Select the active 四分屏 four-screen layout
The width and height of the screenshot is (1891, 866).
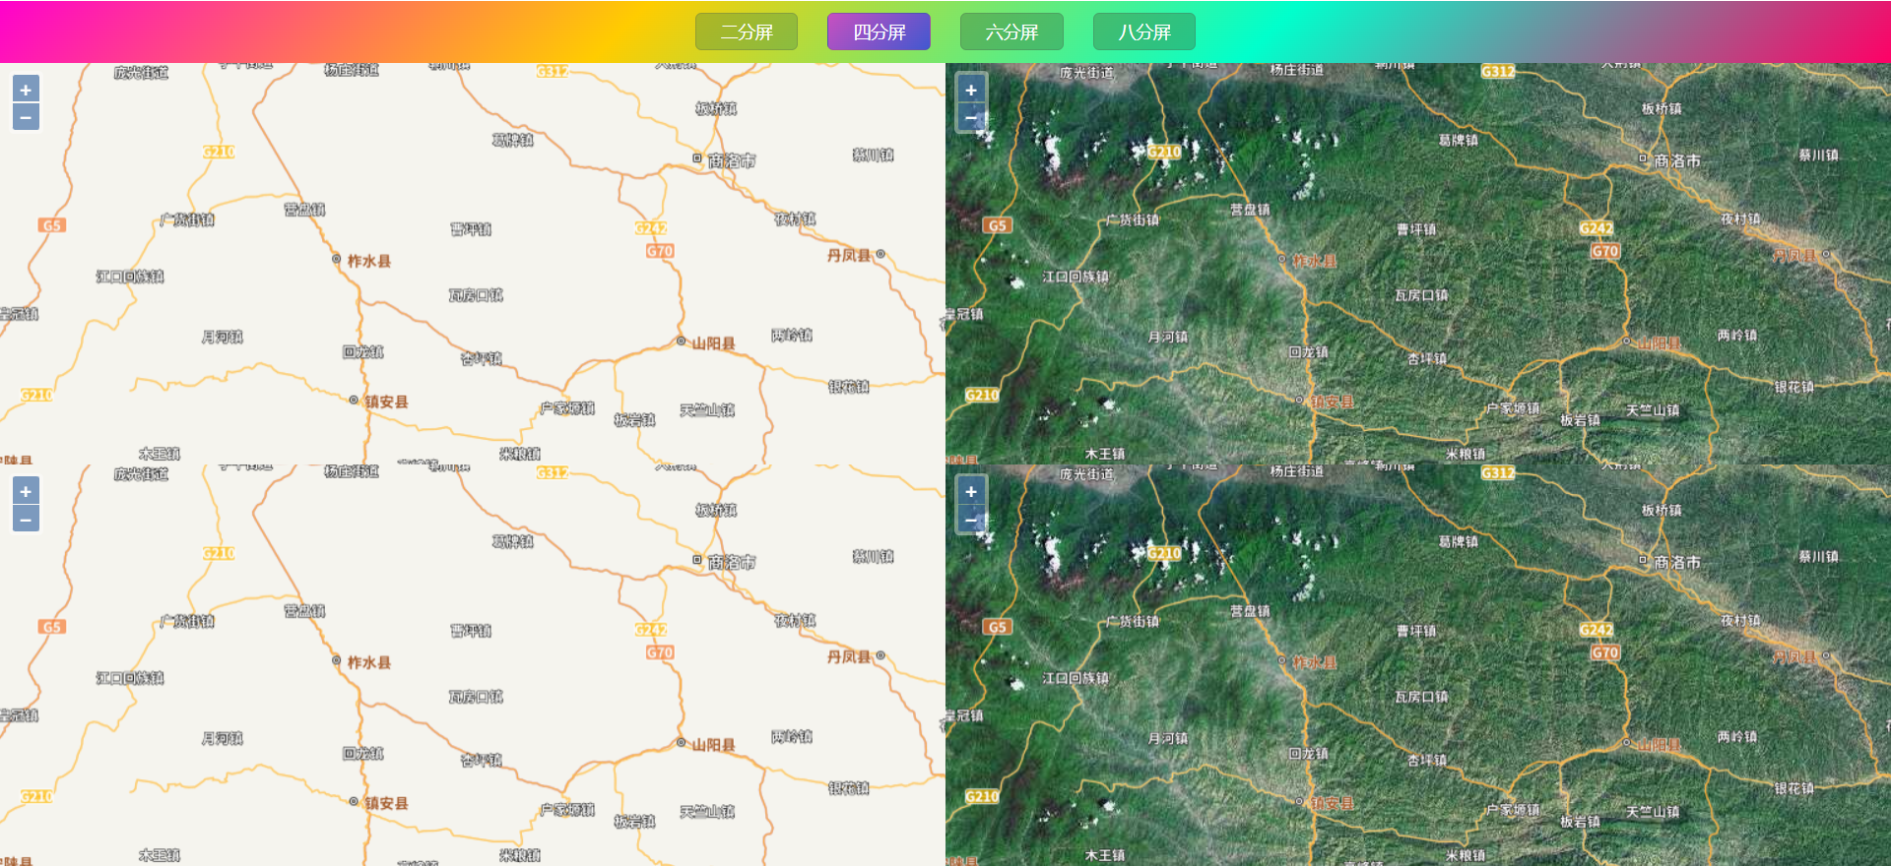(x=879, y=31)
